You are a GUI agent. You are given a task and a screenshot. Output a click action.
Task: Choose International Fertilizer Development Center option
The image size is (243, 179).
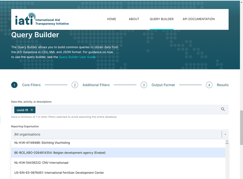(x=118, y=173)
